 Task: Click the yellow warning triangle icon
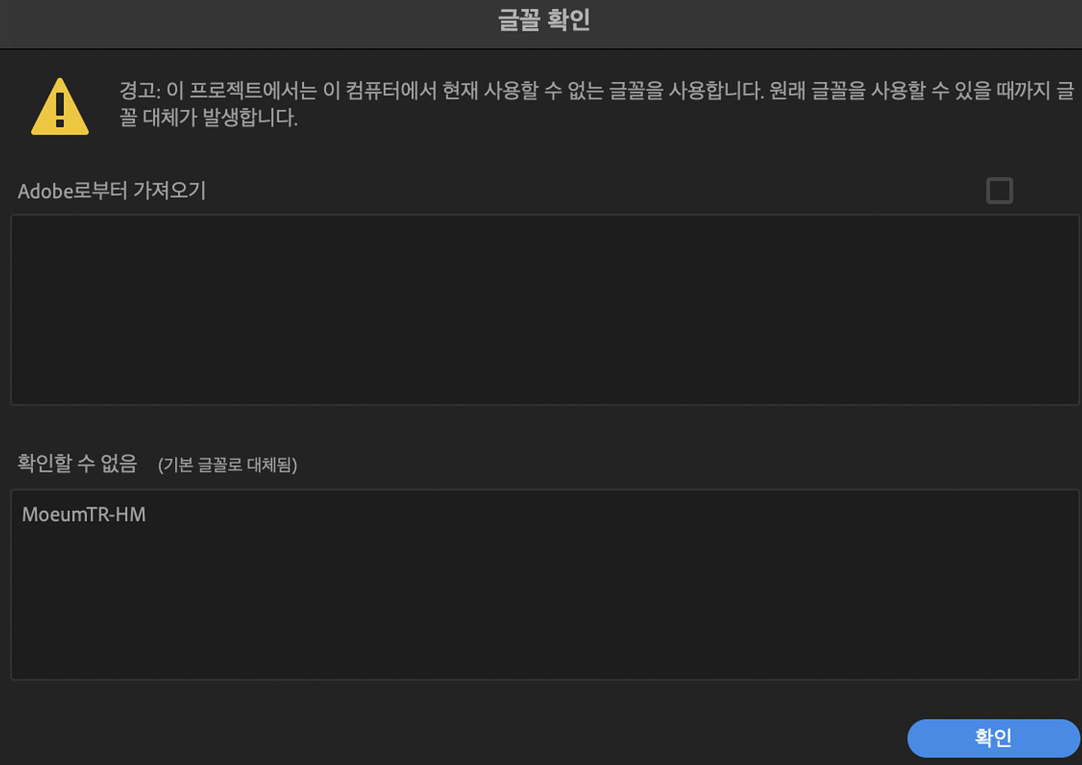pos(60,107)
